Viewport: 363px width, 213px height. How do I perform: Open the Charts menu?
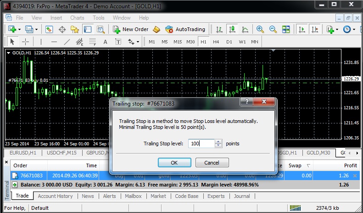(x=77, y=18)
